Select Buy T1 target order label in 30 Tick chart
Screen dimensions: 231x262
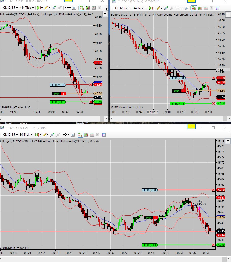coord(150,245)
